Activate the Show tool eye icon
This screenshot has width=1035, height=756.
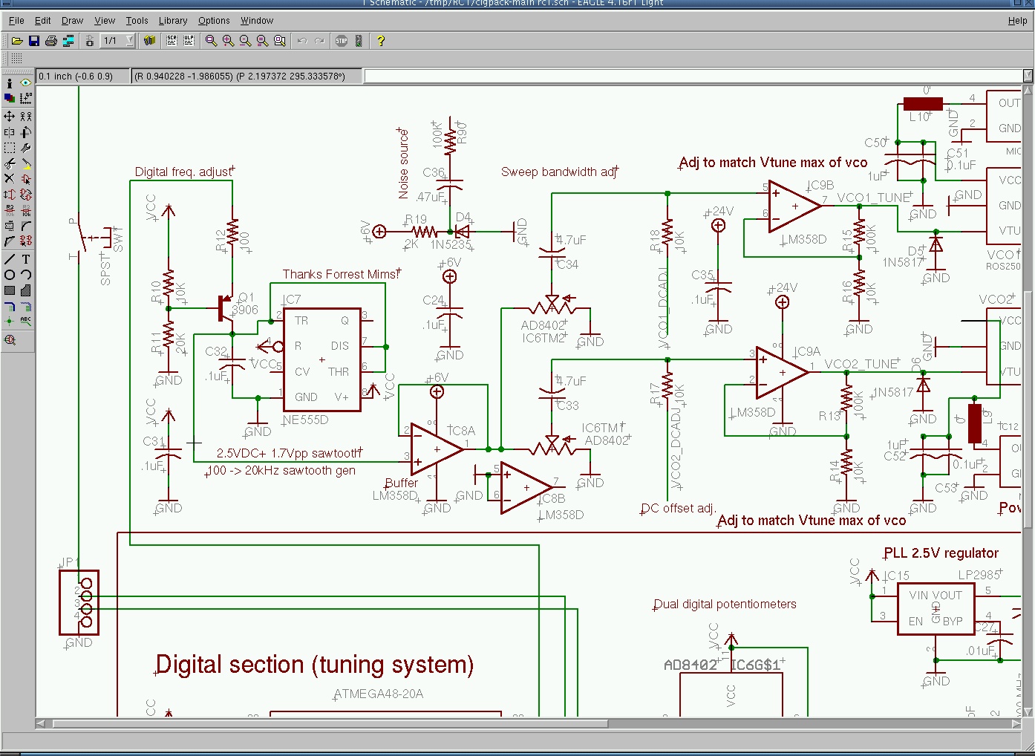click(x=26, y=83)
